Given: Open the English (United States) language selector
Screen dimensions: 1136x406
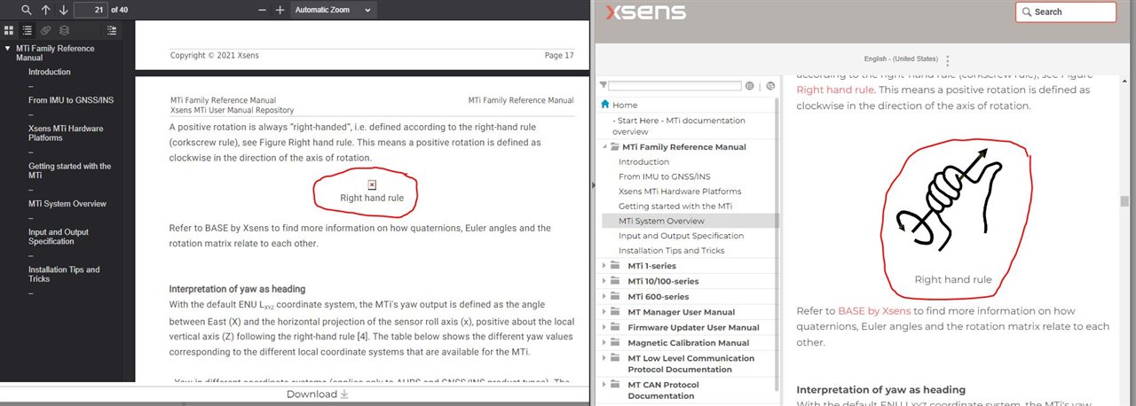Looking at the screenshot, I should [902, 59].
